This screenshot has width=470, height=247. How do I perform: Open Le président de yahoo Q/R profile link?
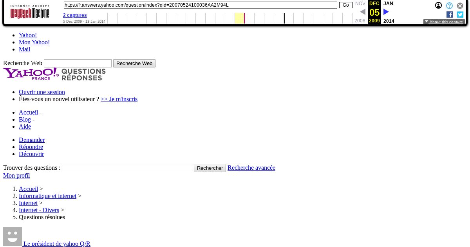(x=57, y=244)
